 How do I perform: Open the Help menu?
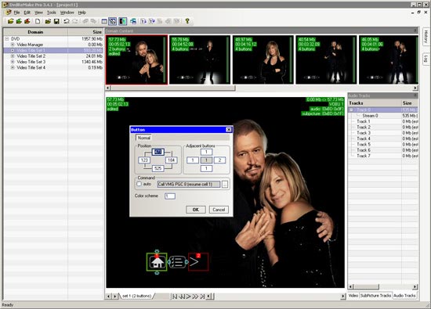(x=82, y=13)
